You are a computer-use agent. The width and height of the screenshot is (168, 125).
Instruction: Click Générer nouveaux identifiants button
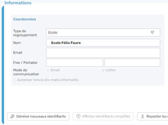pos(38,116)
